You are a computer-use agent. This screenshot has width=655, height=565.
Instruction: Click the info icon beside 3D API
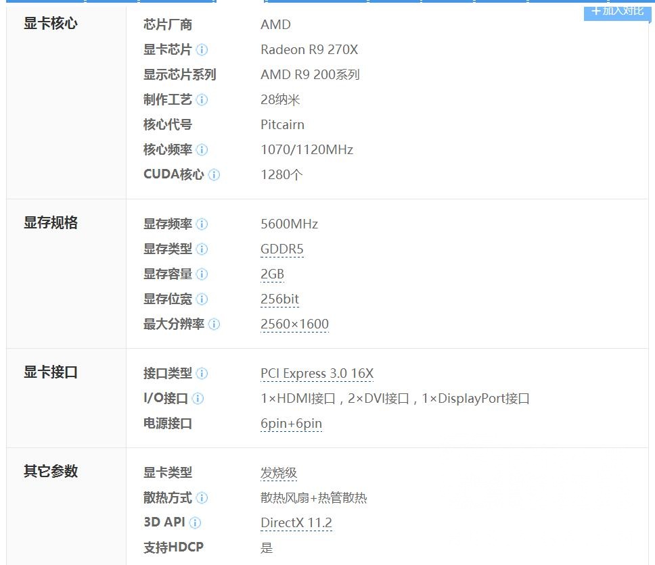[194, 522]
